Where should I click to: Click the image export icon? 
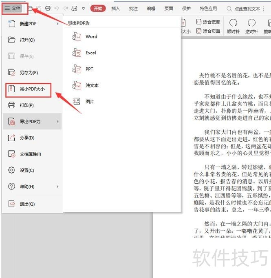tap(77, 101)
